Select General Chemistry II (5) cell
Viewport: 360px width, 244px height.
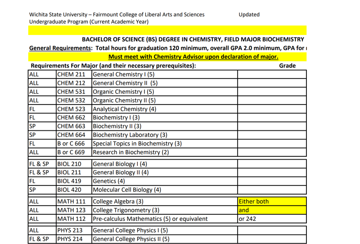click(165, 83)
